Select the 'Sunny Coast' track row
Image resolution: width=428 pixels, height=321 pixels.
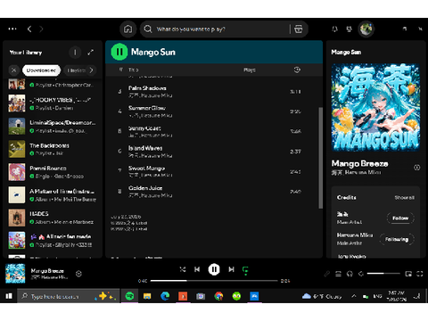212,131
